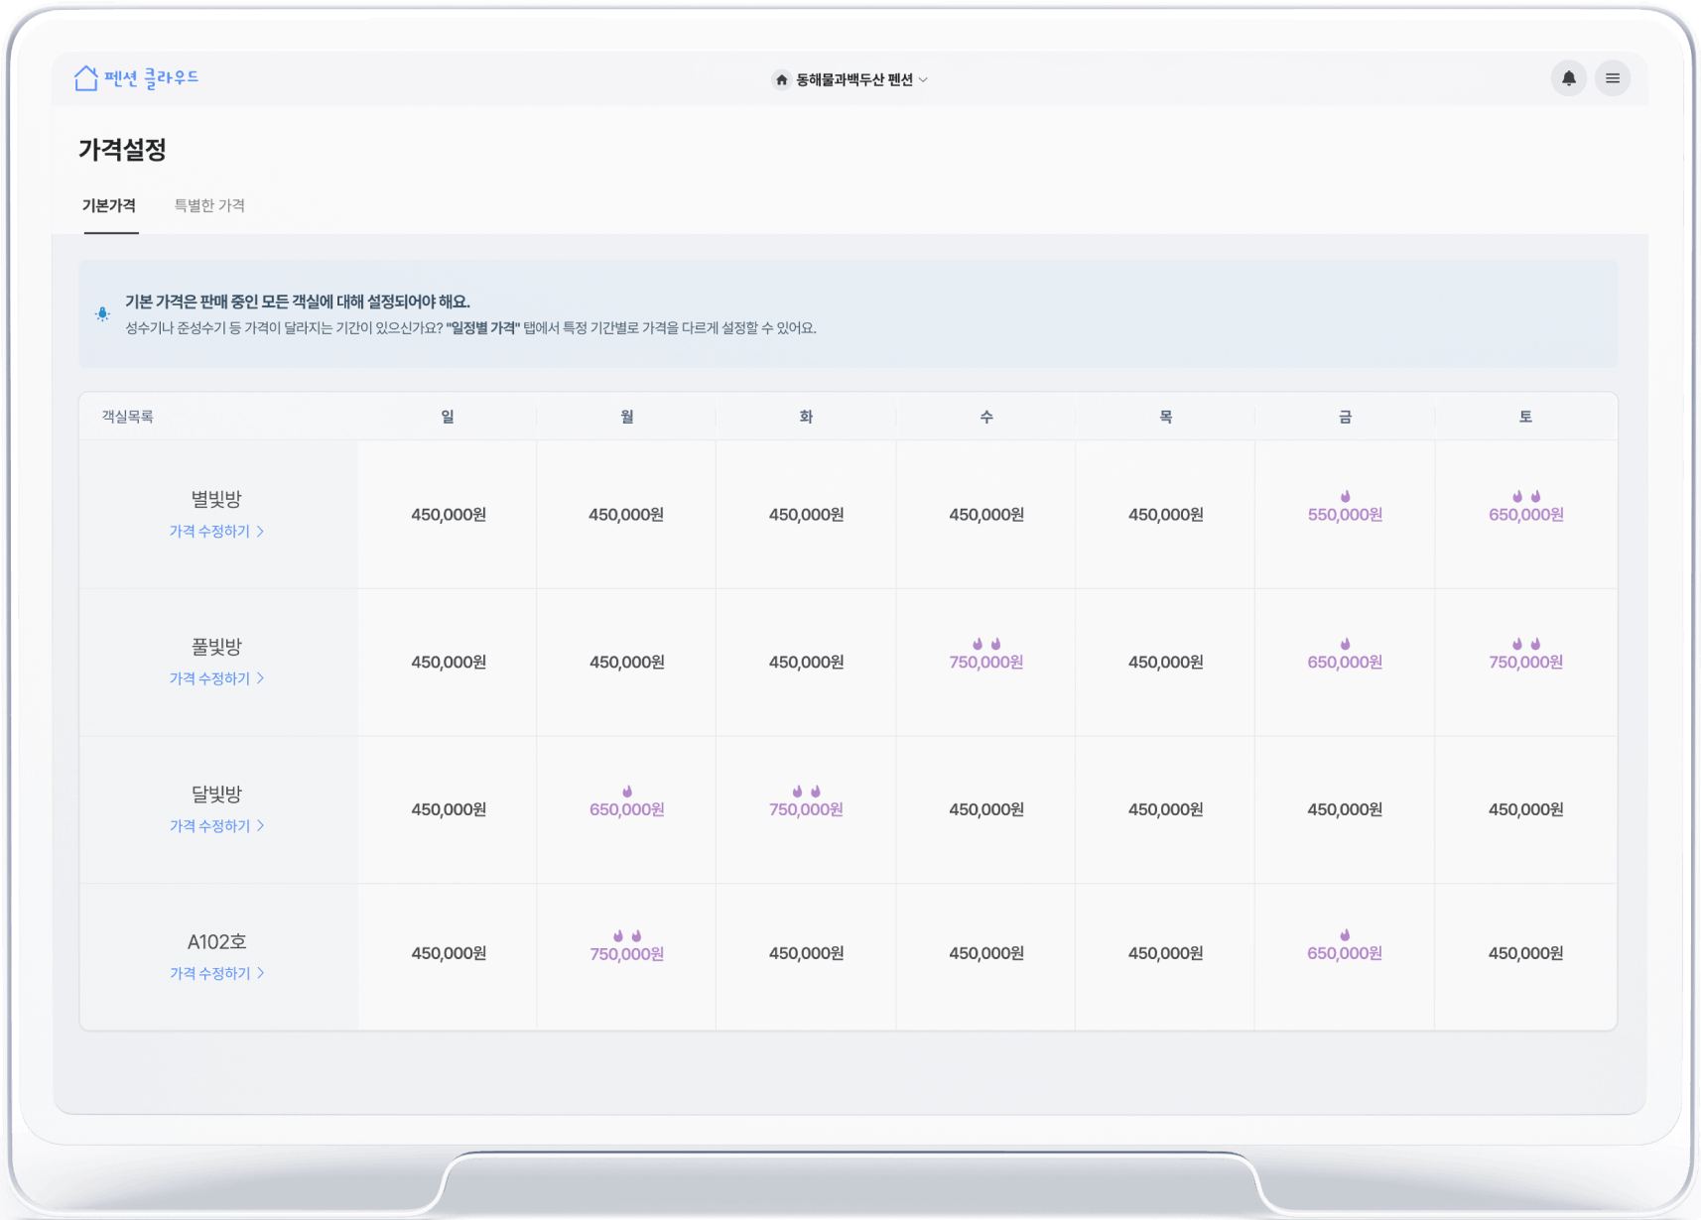
Task: Select A102호 Saturday price 450,000원
Action: coord(1525,953)
